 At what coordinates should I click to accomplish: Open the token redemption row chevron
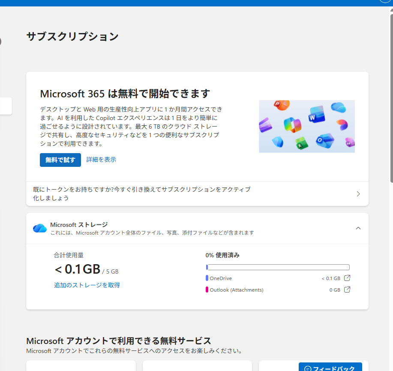(358, 194)
